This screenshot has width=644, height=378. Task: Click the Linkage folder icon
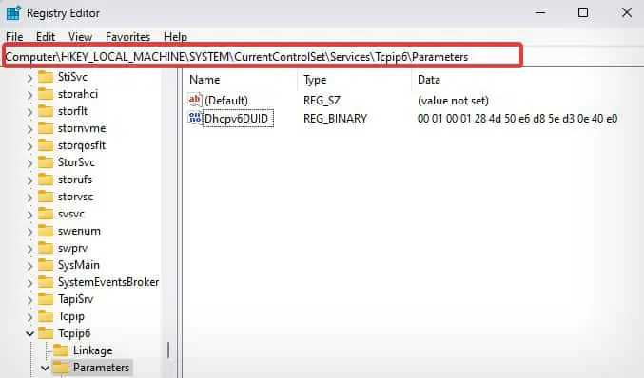click(61, 350)
